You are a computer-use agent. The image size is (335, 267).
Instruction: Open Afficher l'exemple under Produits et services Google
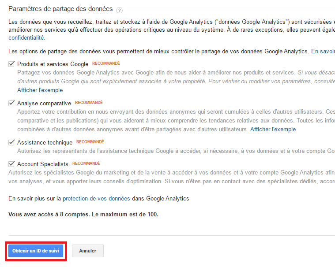tap(40, 90)
